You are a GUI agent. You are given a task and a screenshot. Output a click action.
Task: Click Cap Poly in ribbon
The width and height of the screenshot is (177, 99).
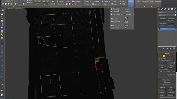click(96, 4)
